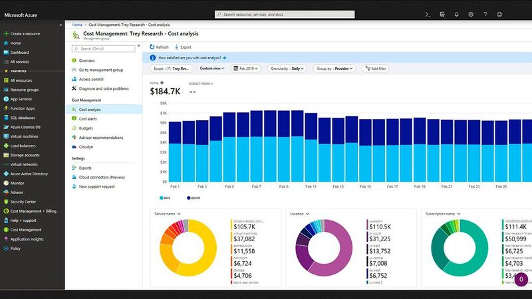Open Azure Cosmos DB in the sidebar
The height and width of the screenshot is (299, 532).
tap(25, 127)
